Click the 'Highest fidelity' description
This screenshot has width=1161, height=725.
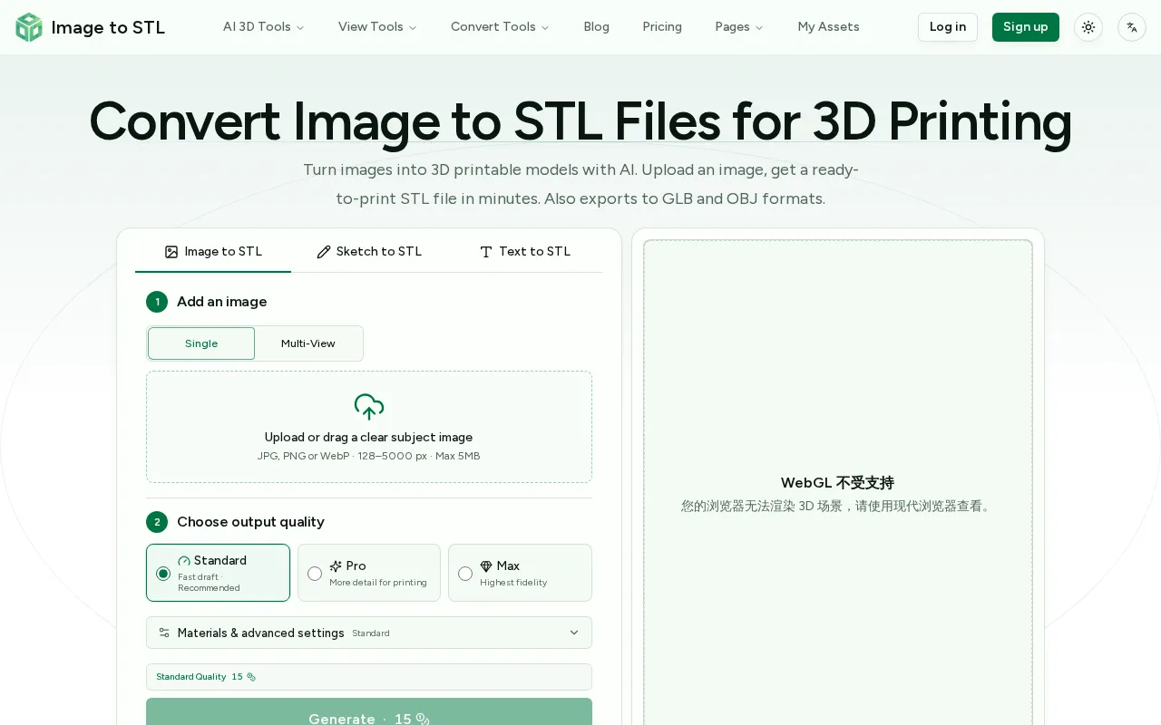tap(513, 583)
